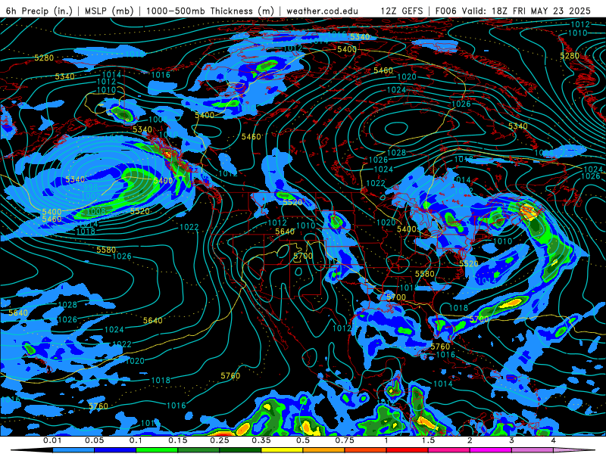The height and width of the screenshot is (454, 606).
Task: Click the 1.5 legend value
Action: [x=428, y=440]
